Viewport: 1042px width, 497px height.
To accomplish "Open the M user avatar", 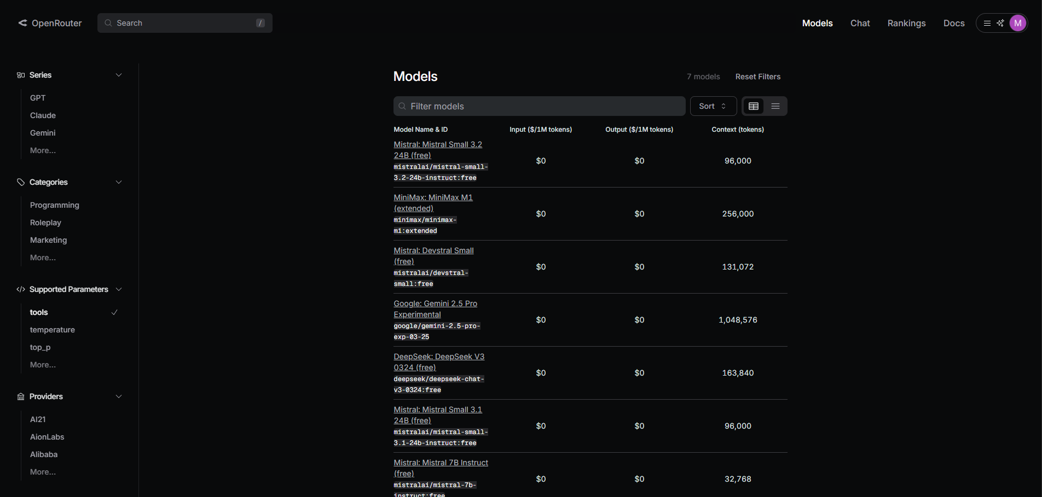I will coord(1018,23).
